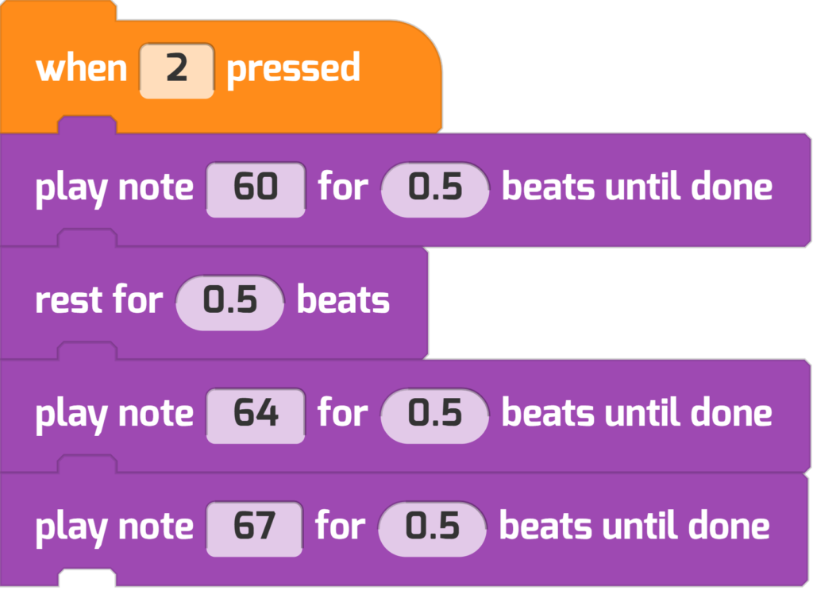Edit the rest duration 0.5 field

pos(229,303)
